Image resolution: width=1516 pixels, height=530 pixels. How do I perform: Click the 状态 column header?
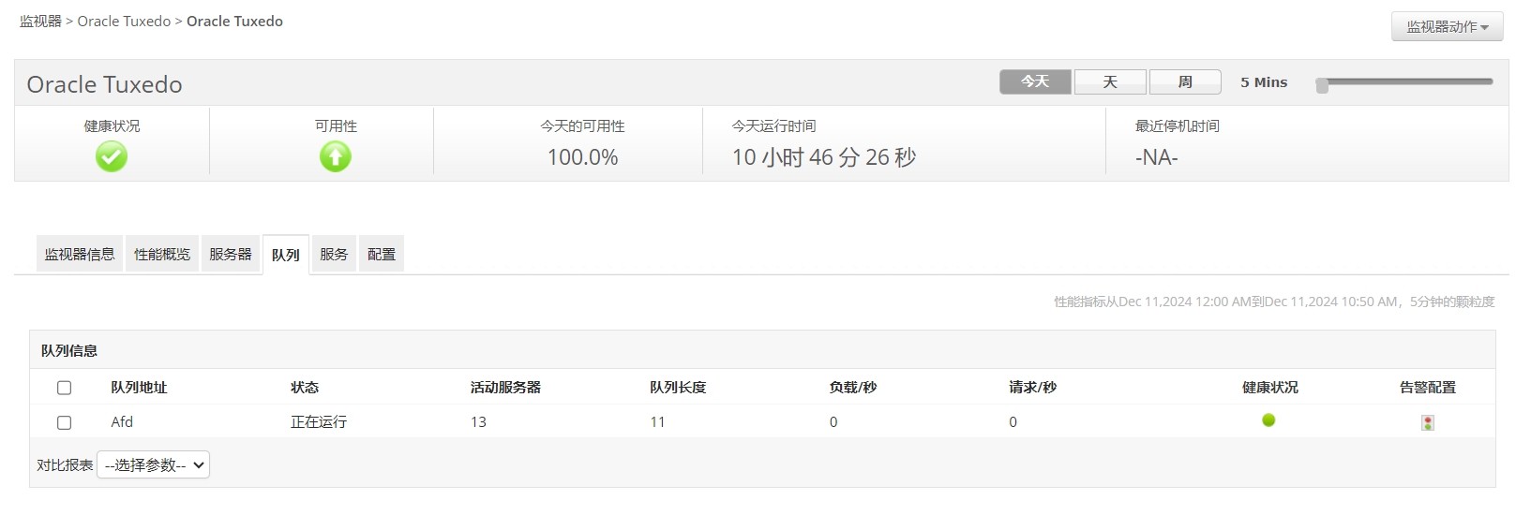click(305, 388)
